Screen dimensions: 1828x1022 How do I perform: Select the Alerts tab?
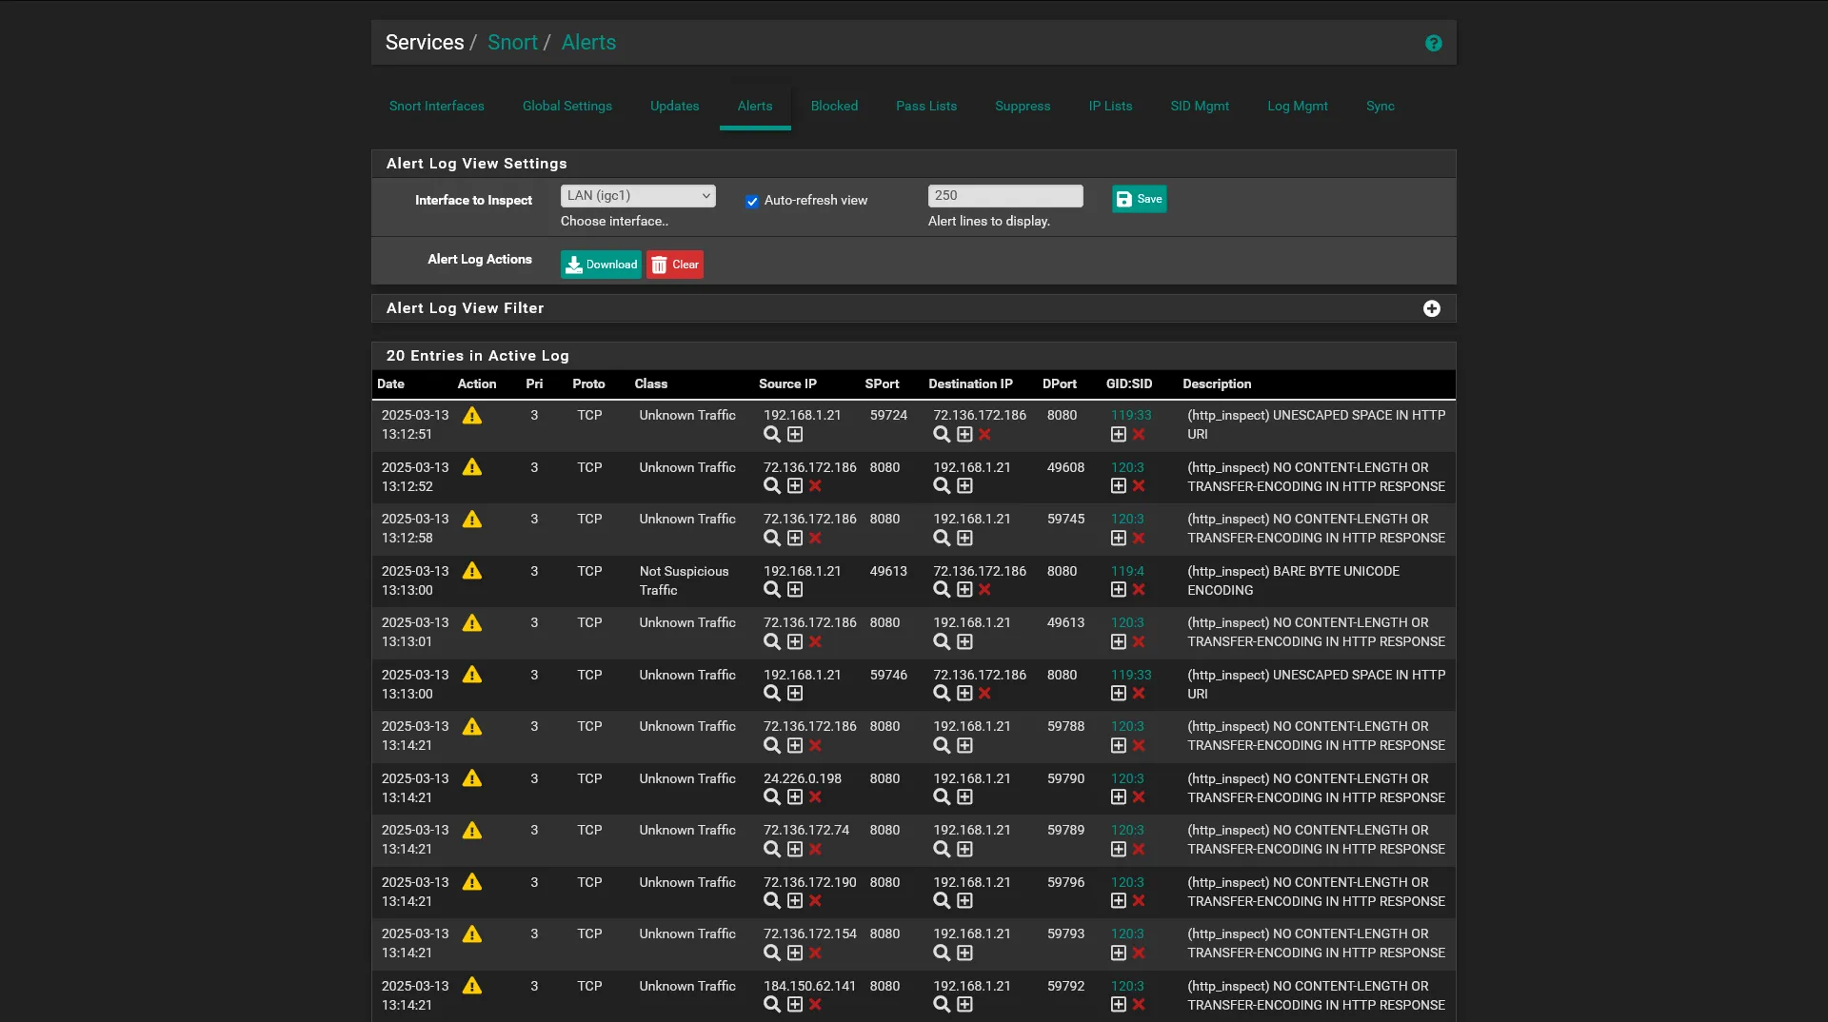(755, 106)
